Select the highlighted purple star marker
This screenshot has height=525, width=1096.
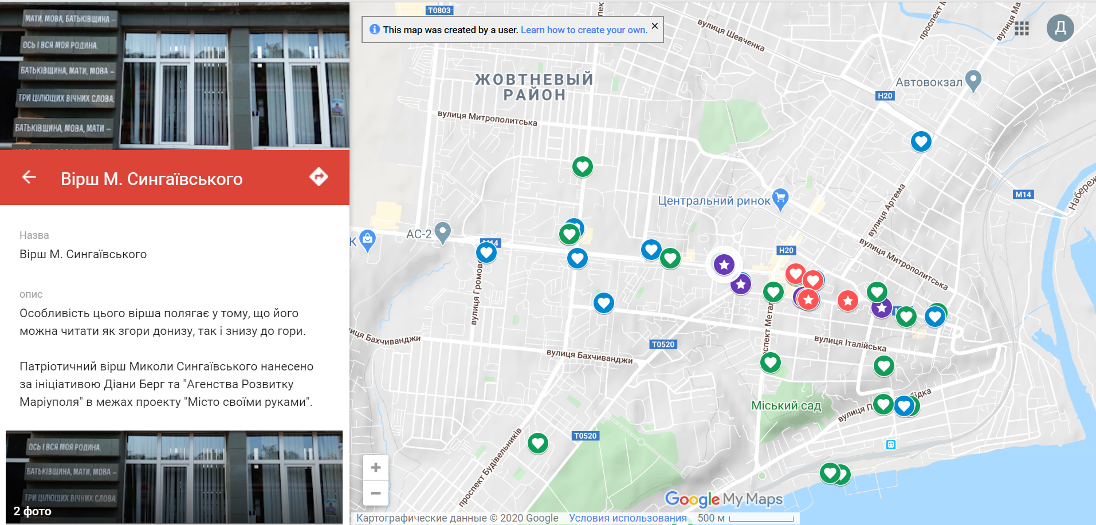[724, 264]
